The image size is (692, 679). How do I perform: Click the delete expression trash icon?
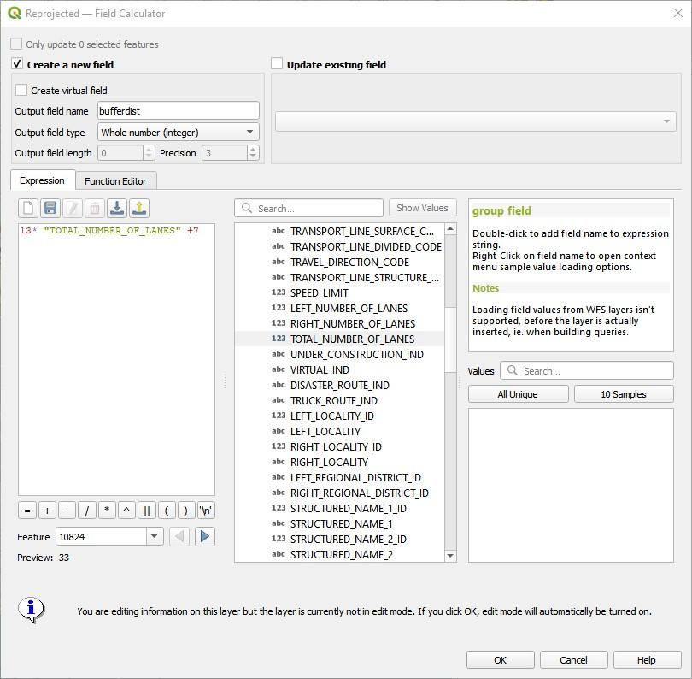(x=95, y=208)
